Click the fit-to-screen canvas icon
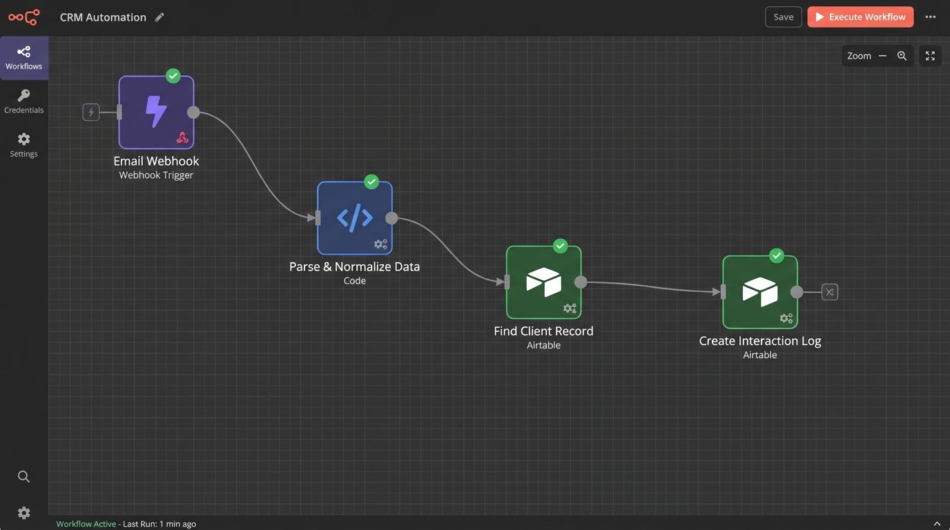The image size is (950, 530). coord(929,55)
